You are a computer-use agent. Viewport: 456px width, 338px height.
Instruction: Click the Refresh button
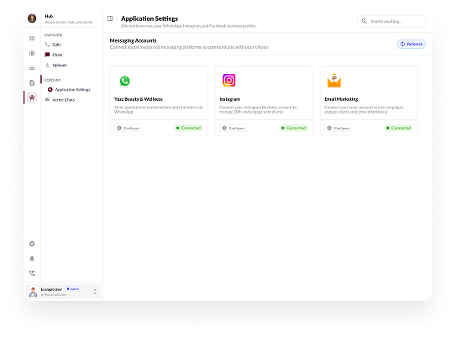coord(411,44)
